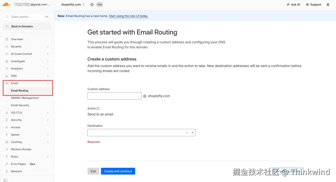Collapse the Email section chevron
The width and height of the screenshot is (336, 182).
point(48,83)
